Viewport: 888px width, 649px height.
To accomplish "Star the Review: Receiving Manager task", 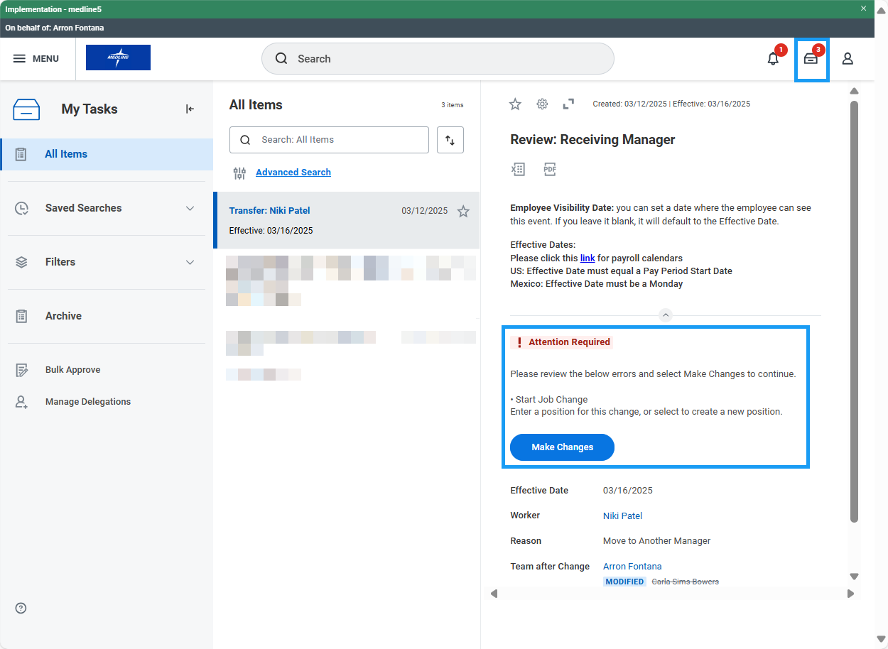I will coord(515,104).
